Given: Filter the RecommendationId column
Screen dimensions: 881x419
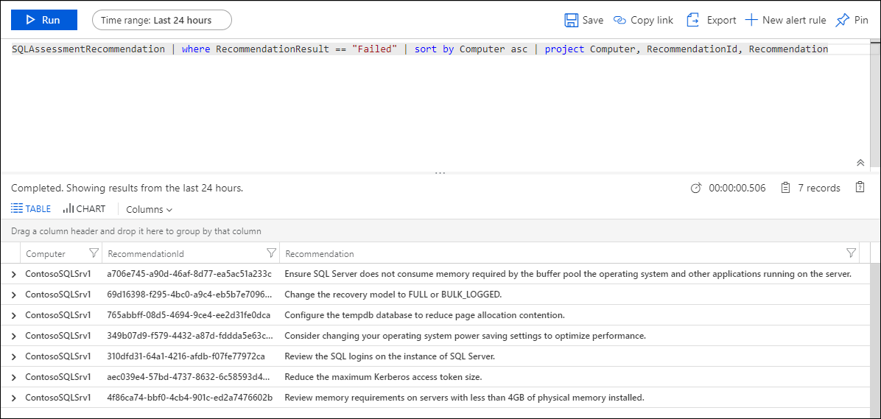Looking at the screenshot, I should coord(272,253).
